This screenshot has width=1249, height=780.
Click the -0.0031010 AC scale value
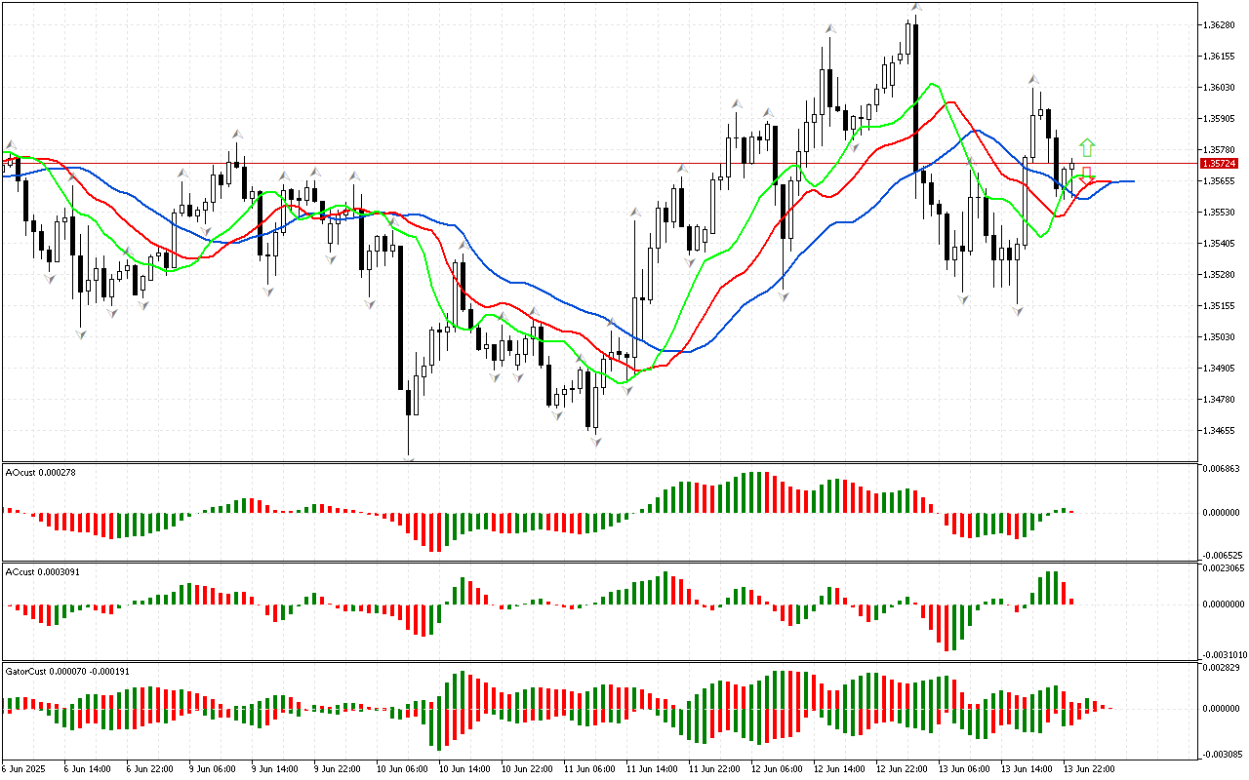click(x=1223, y=654)
